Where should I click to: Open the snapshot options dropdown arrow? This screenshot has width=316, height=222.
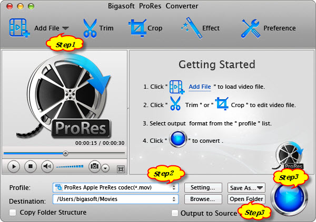pyautogui.click(x=105, y=168)
